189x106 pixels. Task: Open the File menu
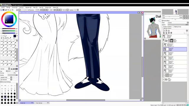pyautogui.click(x=3, y=7)
